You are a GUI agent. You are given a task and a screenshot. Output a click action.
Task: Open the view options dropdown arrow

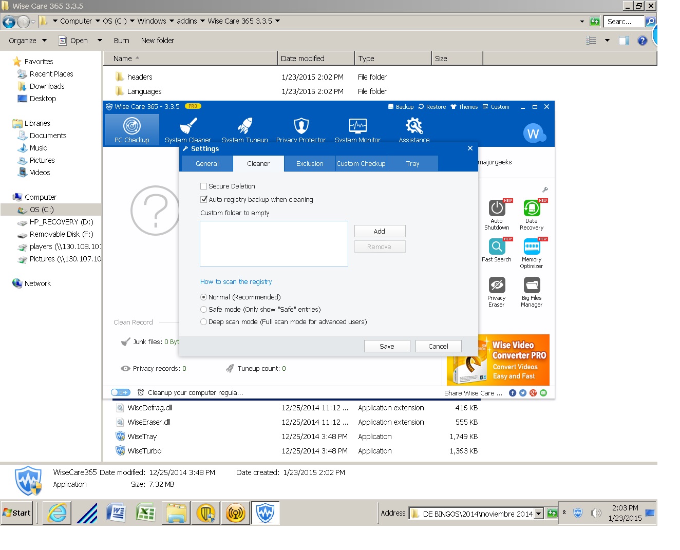pos(607,41)
